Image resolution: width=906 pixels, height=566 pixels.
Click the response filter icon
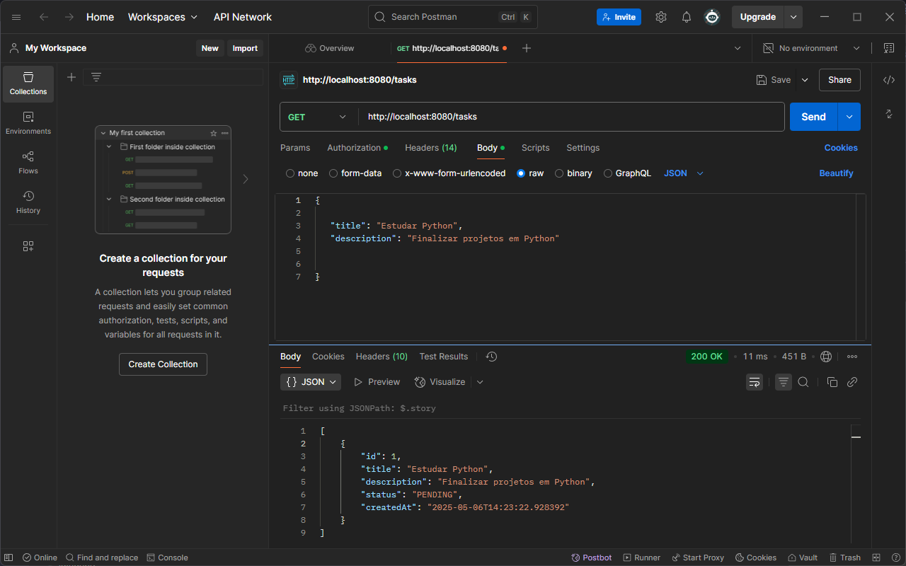(x=784, y=382)
